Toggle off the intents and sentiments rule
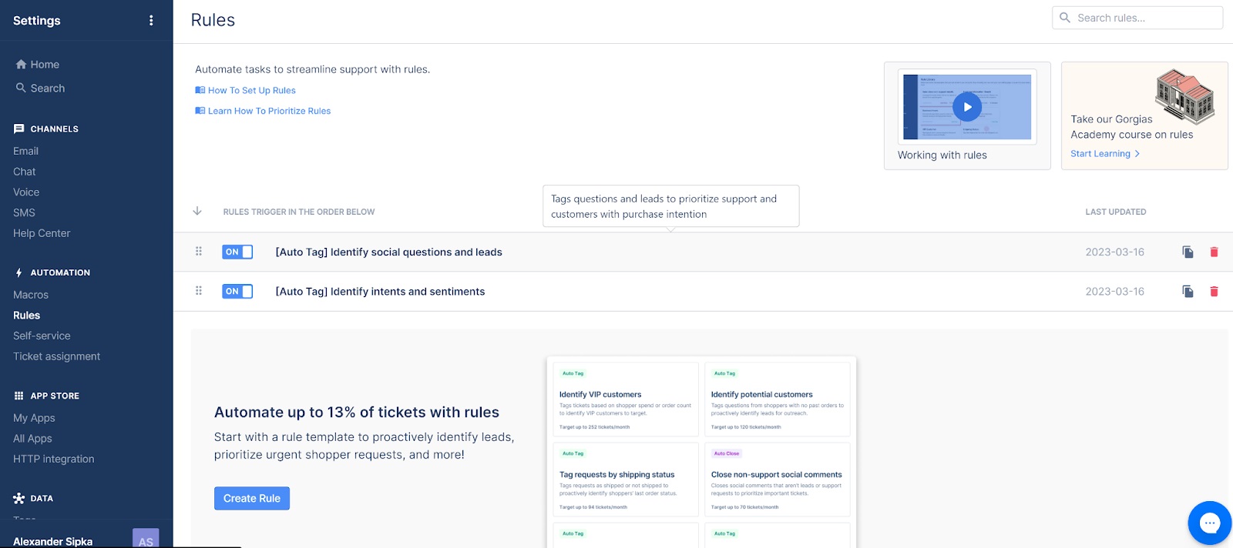 click(237, 292)
